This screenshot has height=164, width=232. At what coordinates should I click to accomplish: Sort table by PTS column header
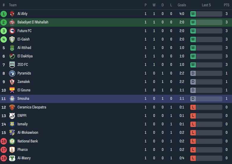pyautogui.click(x=226, y=5)
